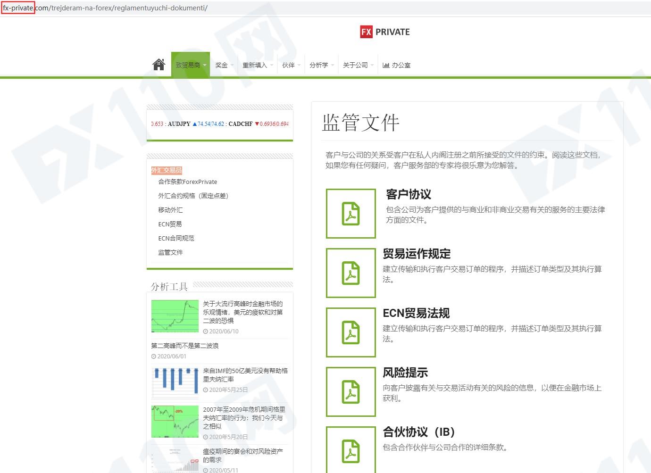
Task: Open 外汇合约规格 (固定点差) link
Action: 193,196
